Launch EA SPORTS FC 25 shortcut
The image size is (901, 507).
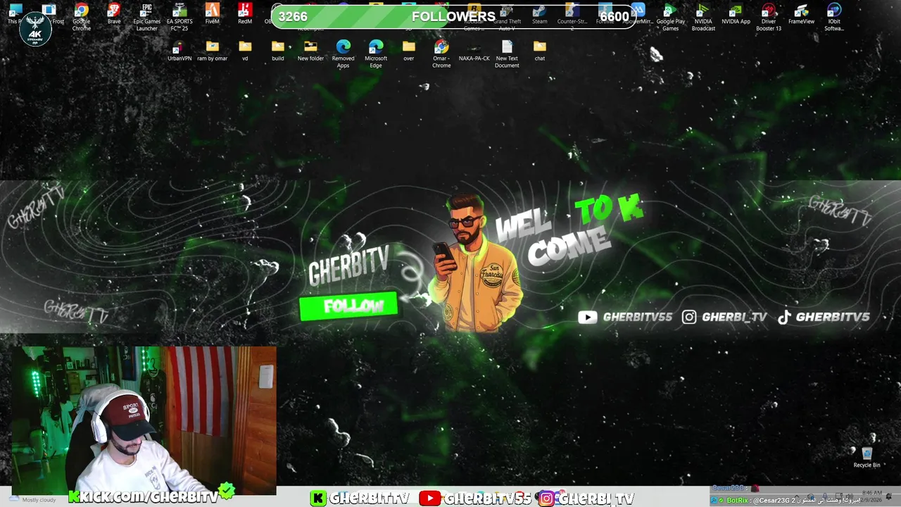pos(179,16)
